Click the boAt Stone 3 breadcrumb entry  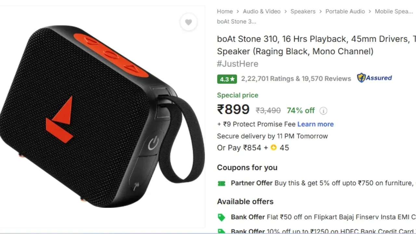(x=237, y=21)
